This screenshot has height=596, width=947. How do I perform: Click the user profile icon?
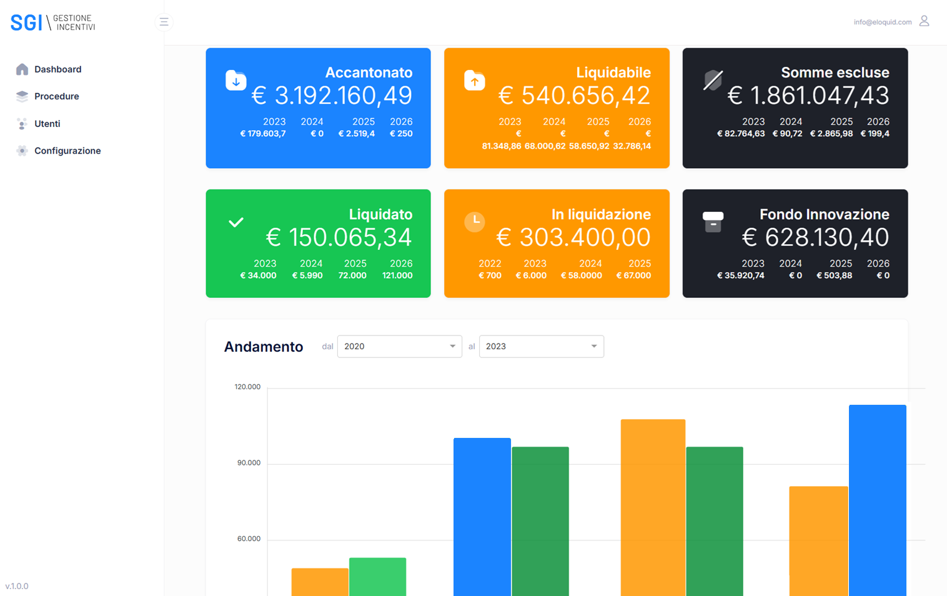tap(923, 21)
